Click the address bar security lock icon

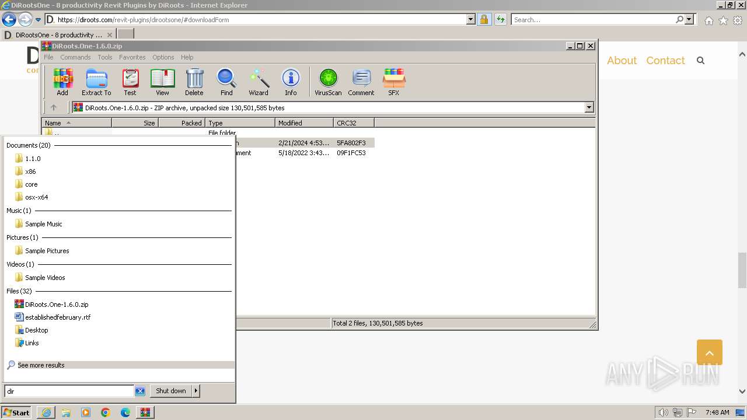tap(484, 19)
